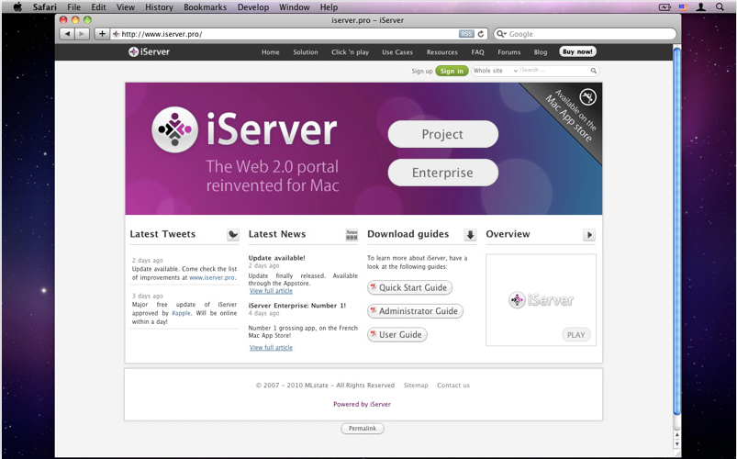Open the Sitemap footer link
Screen dimensions: 737x459
click(416, 386)
